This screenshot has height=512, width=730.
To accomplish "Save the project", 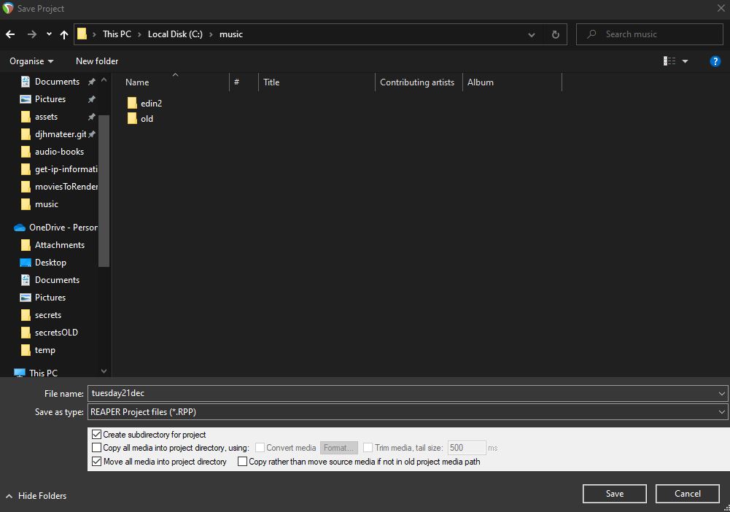I will point(614,494).
